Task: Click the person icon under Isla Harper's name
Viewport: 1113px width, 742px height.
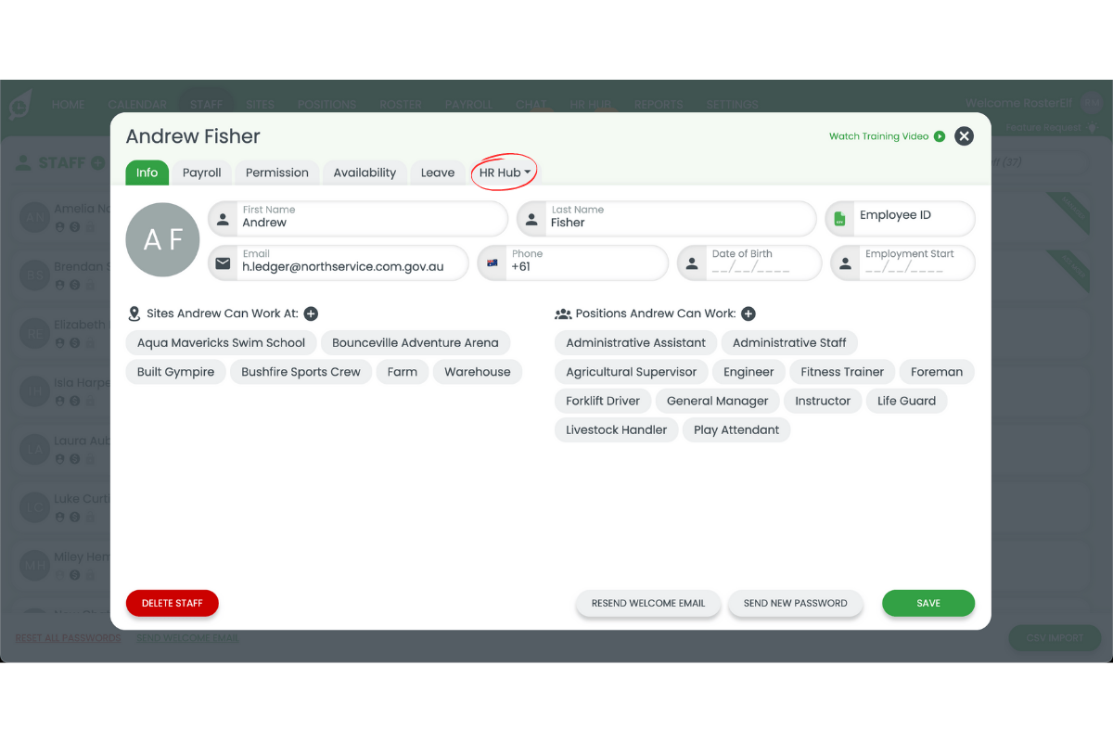Action: click(x=58, y=399)
